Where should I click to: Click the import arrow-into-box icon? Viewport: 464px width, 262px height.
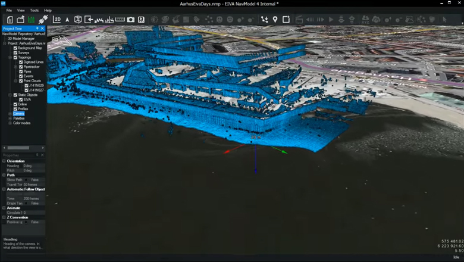89,20
